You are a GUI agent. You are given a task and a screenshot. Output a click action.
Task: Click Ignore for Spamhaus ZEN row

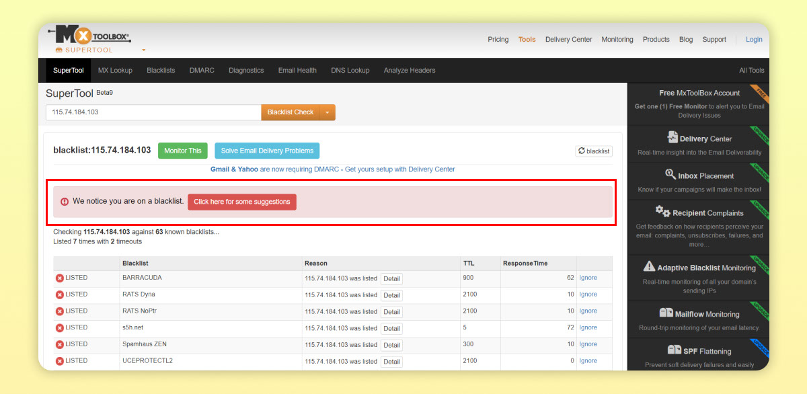pos(588,344)
